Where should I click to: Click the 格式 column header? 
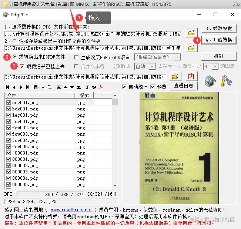(x=84, y=95)
